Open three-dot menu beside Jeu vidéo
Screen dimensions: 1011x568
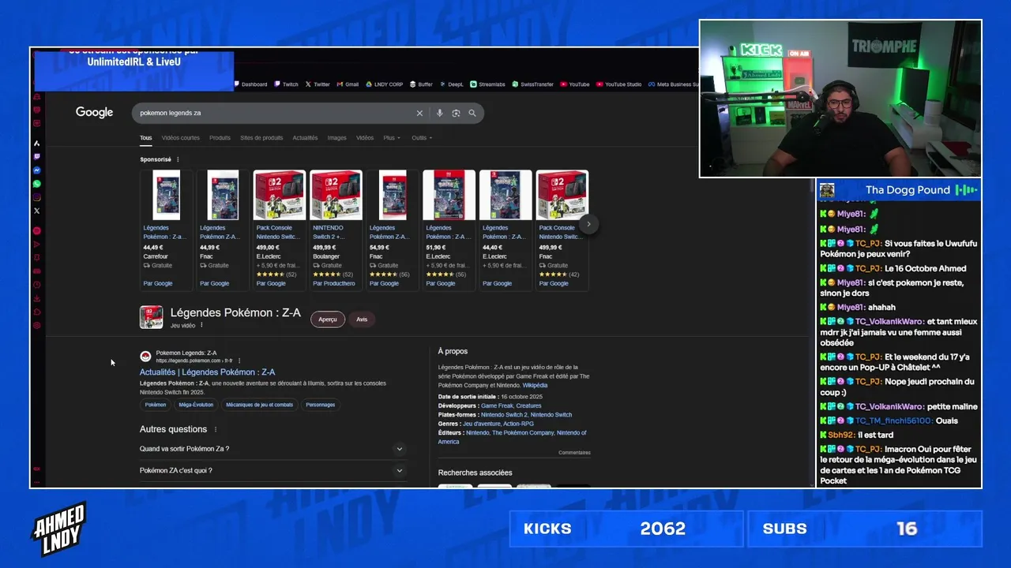[201, 325]
